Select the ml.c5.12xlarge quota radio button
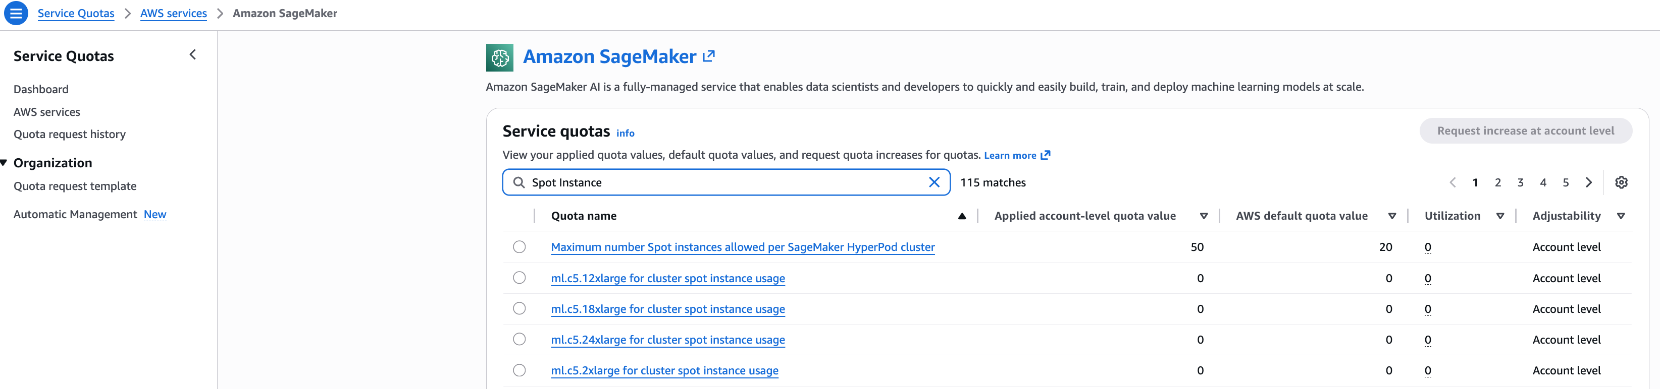Image resolution: width=1660 pixels, height=389 pixels. coord(520,278)
